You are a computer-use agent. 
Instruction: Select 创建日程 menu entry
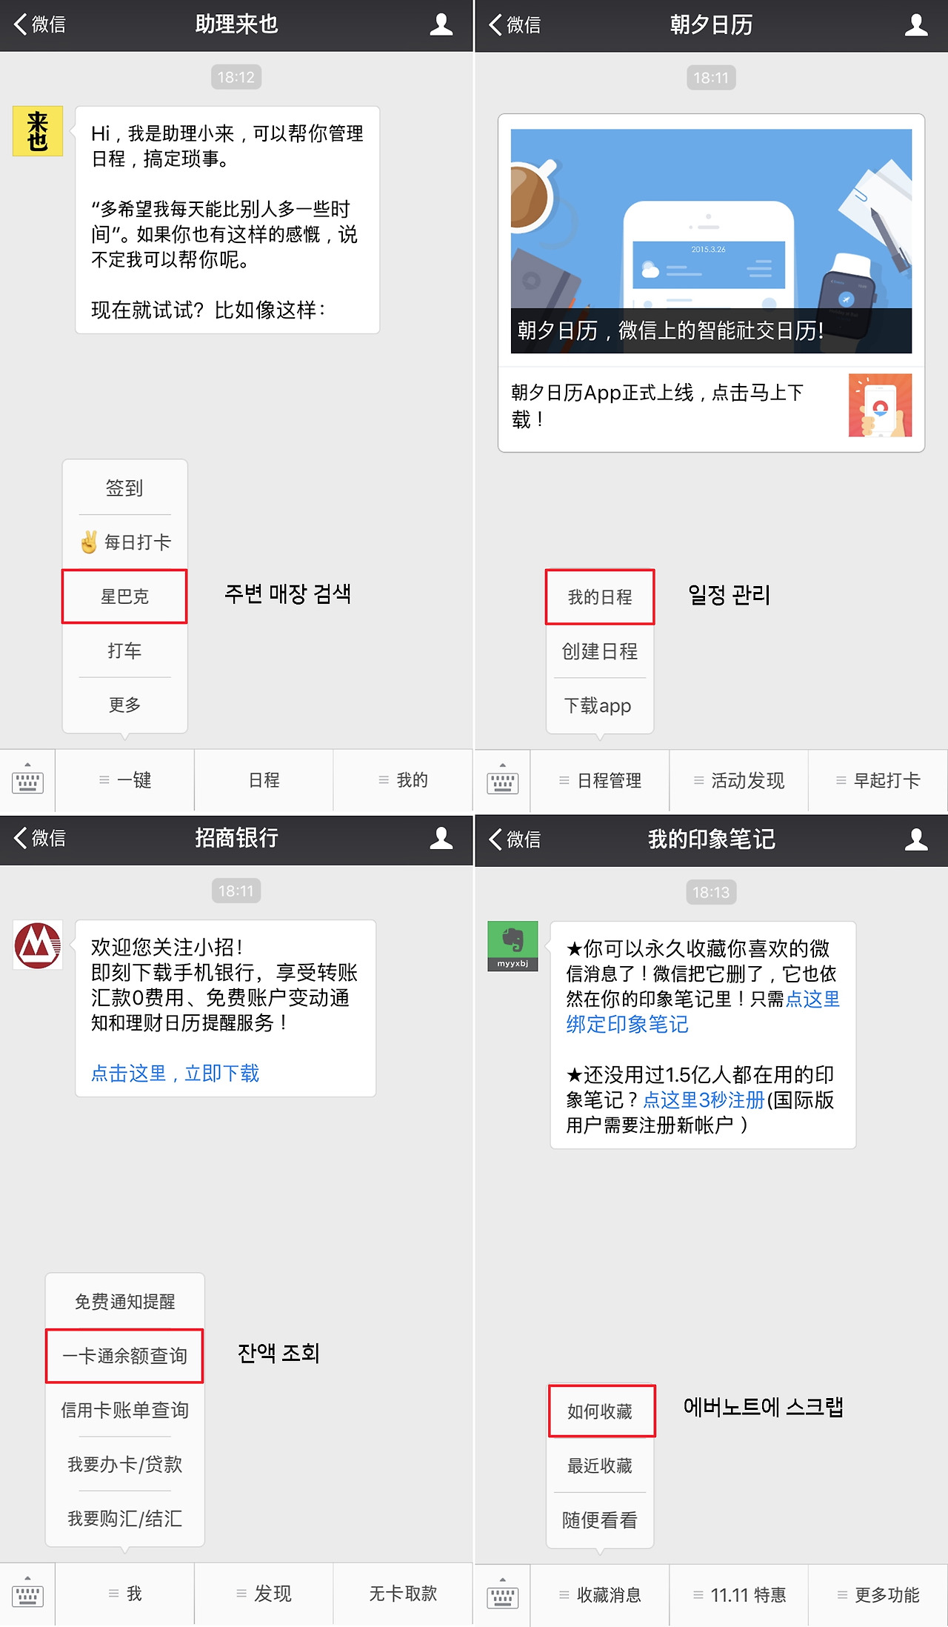click(600, 651)
